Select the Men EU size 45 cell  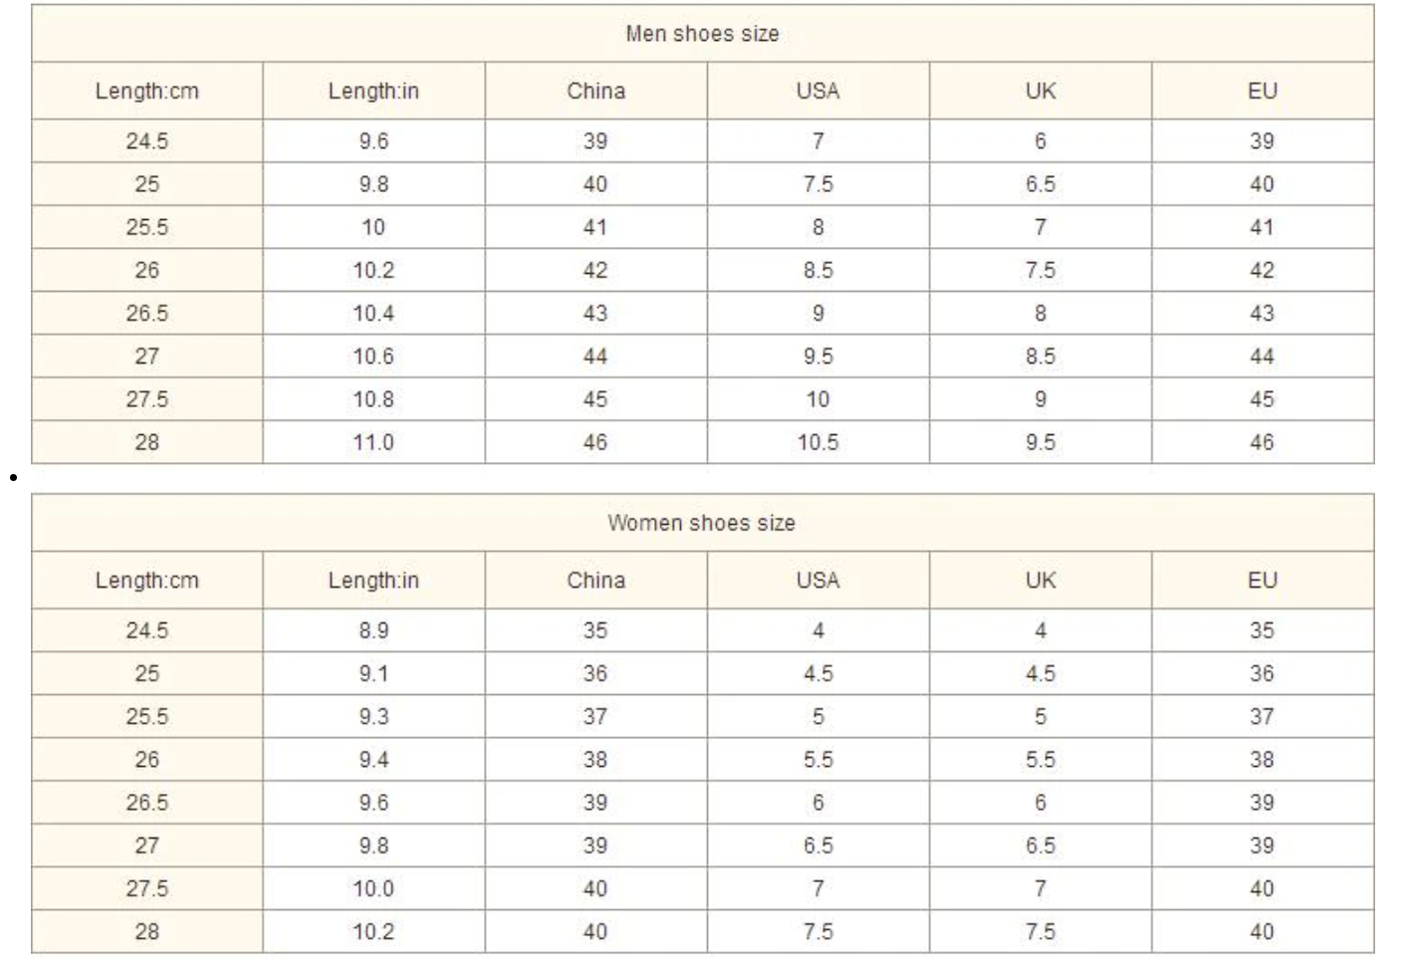point(1263,399)
